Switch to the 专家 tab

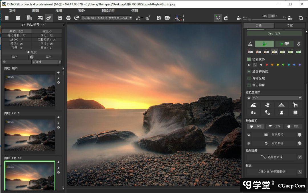289,26
